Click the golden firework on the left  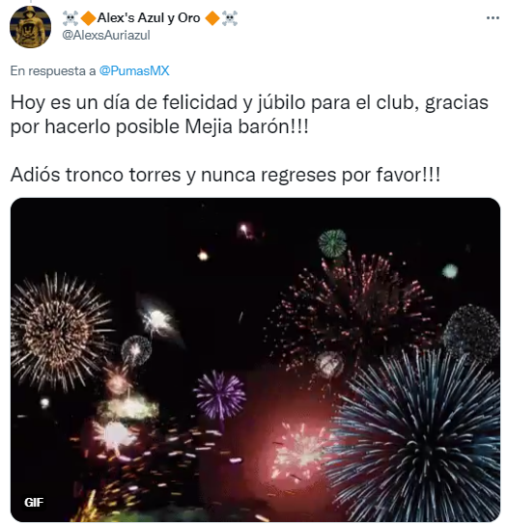pyautogui.click(x=59, y=331)
